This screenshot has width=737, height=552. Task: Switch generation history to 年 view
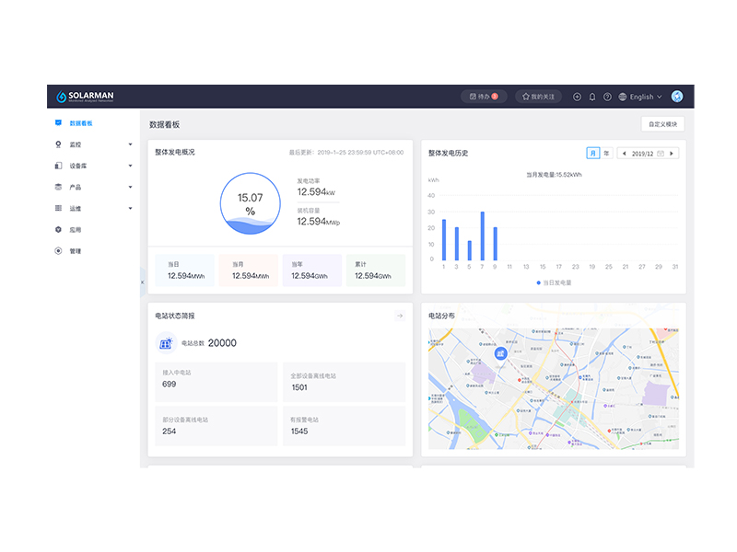tap(605, 153)
